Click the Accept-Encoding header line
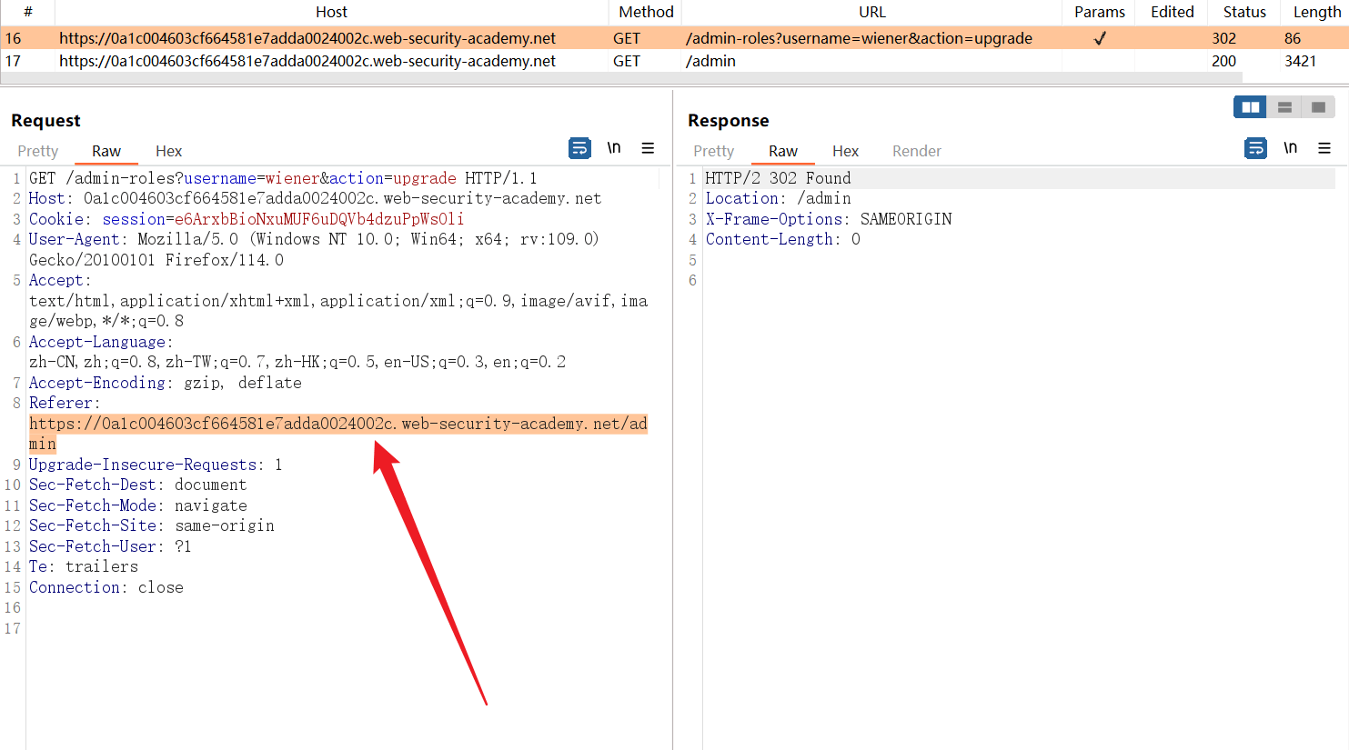This screenshot has width=1349, height=750. click(166, 383)
